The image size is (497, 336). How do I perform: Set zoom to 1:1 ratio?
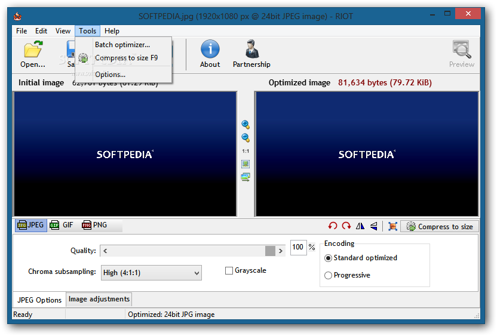[246, 151]
